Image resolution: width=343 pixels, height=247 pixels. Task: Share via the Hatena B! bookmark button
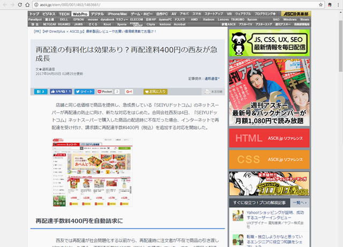point(40,92)
